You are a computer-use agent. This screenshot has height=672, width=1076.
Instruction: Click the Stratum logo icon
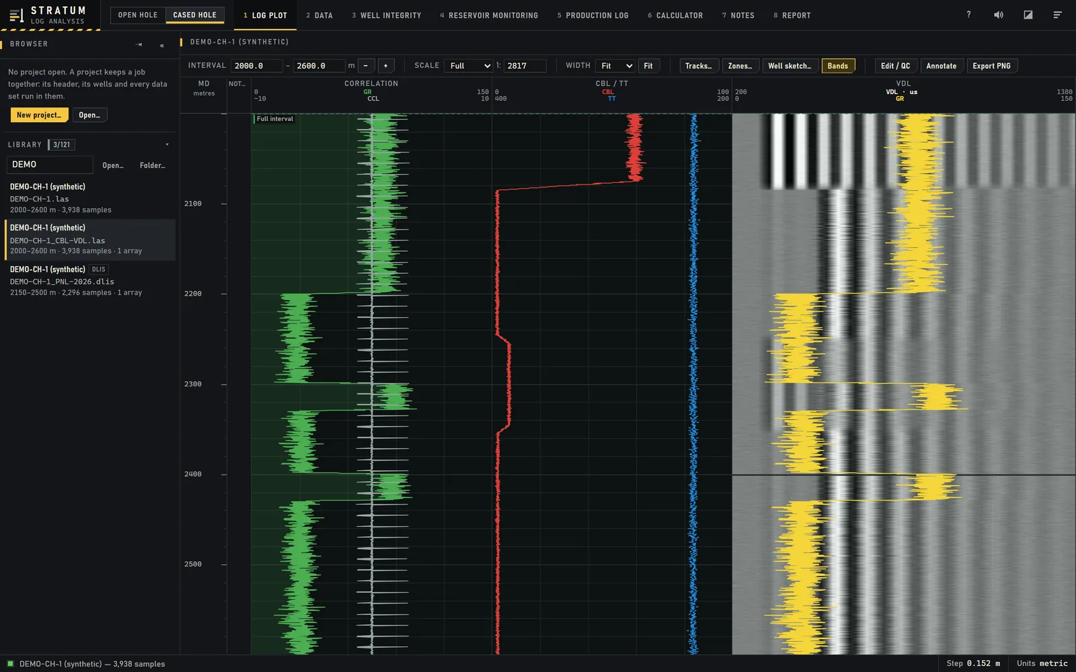[x=16, y=15]
